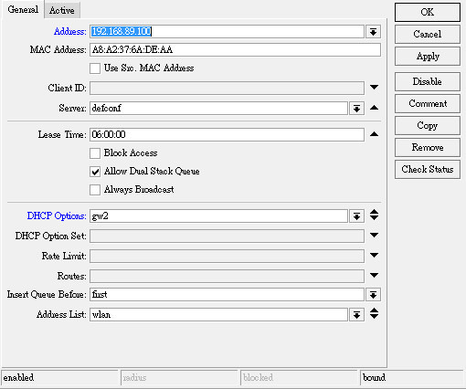Click the 'radius' status bar text

point(134,378)
